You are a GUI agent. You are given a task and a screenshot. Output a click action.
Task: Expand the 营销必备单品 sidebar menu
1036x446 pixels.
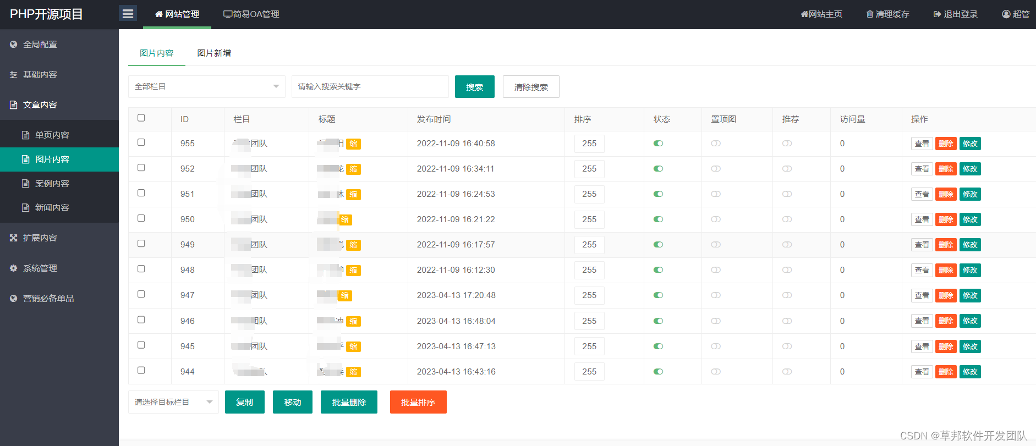coord(59,299)
